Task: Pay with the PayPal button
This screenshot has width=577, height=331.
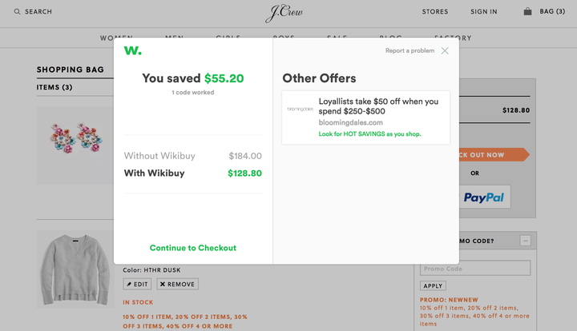Action: (x=485, y=197)
